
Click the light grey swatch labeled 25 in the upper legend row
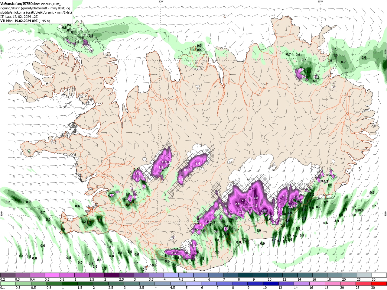pyautogui.click(x=365, y=275)
